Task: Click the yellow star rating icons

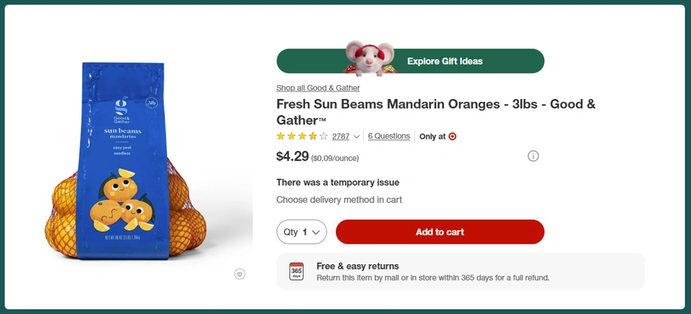Action: click(302, 136)
